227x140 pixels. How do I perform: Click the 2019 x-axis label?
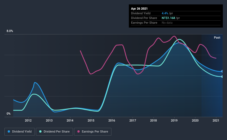coord(174,120)
